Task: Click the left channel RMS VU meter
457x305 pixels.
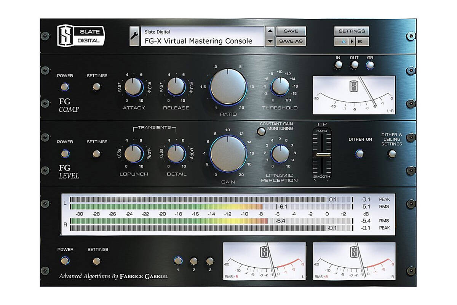Action: pos(264,261)
